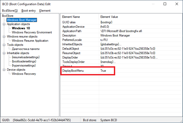Open the Element menu

coord(45,11)
